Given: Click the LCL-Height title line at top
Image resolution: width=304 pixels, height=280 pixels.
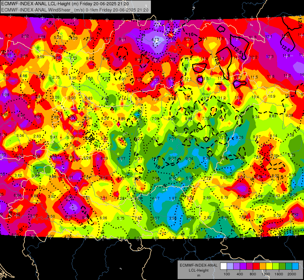Looking at the screenshot, I should 65,4.
